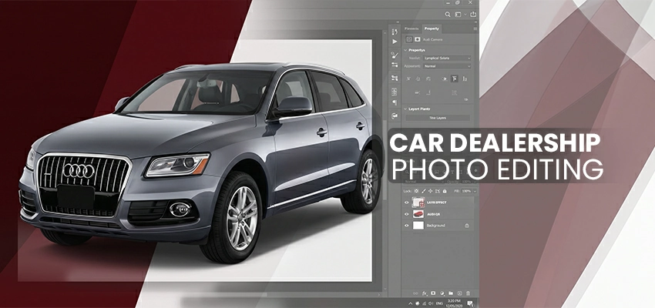Open the Property panel hamburger menu

coord(475,28)
